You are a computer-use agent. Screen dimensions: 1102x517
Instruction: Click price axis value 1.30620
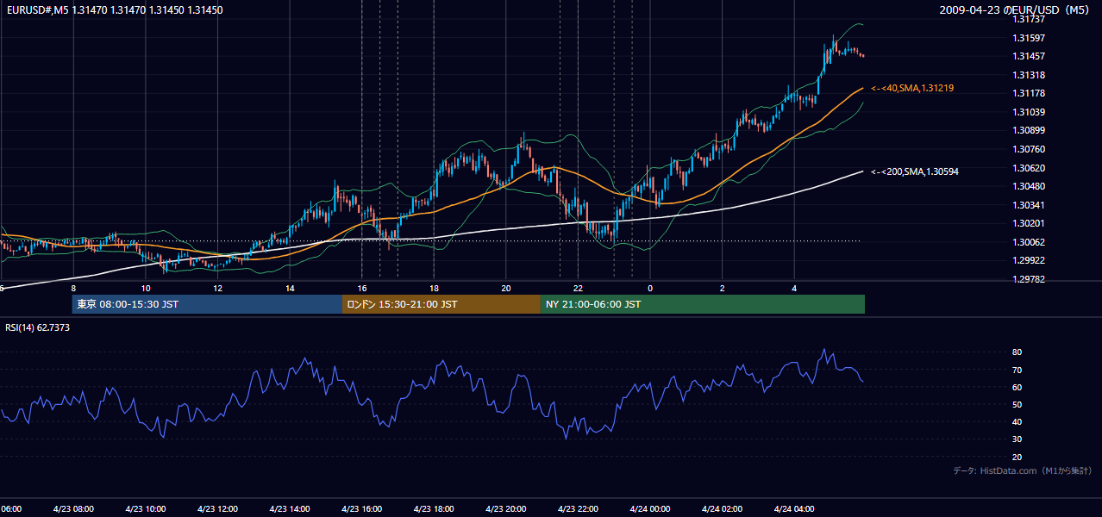pyautogui.click(x=1030, y=168)
